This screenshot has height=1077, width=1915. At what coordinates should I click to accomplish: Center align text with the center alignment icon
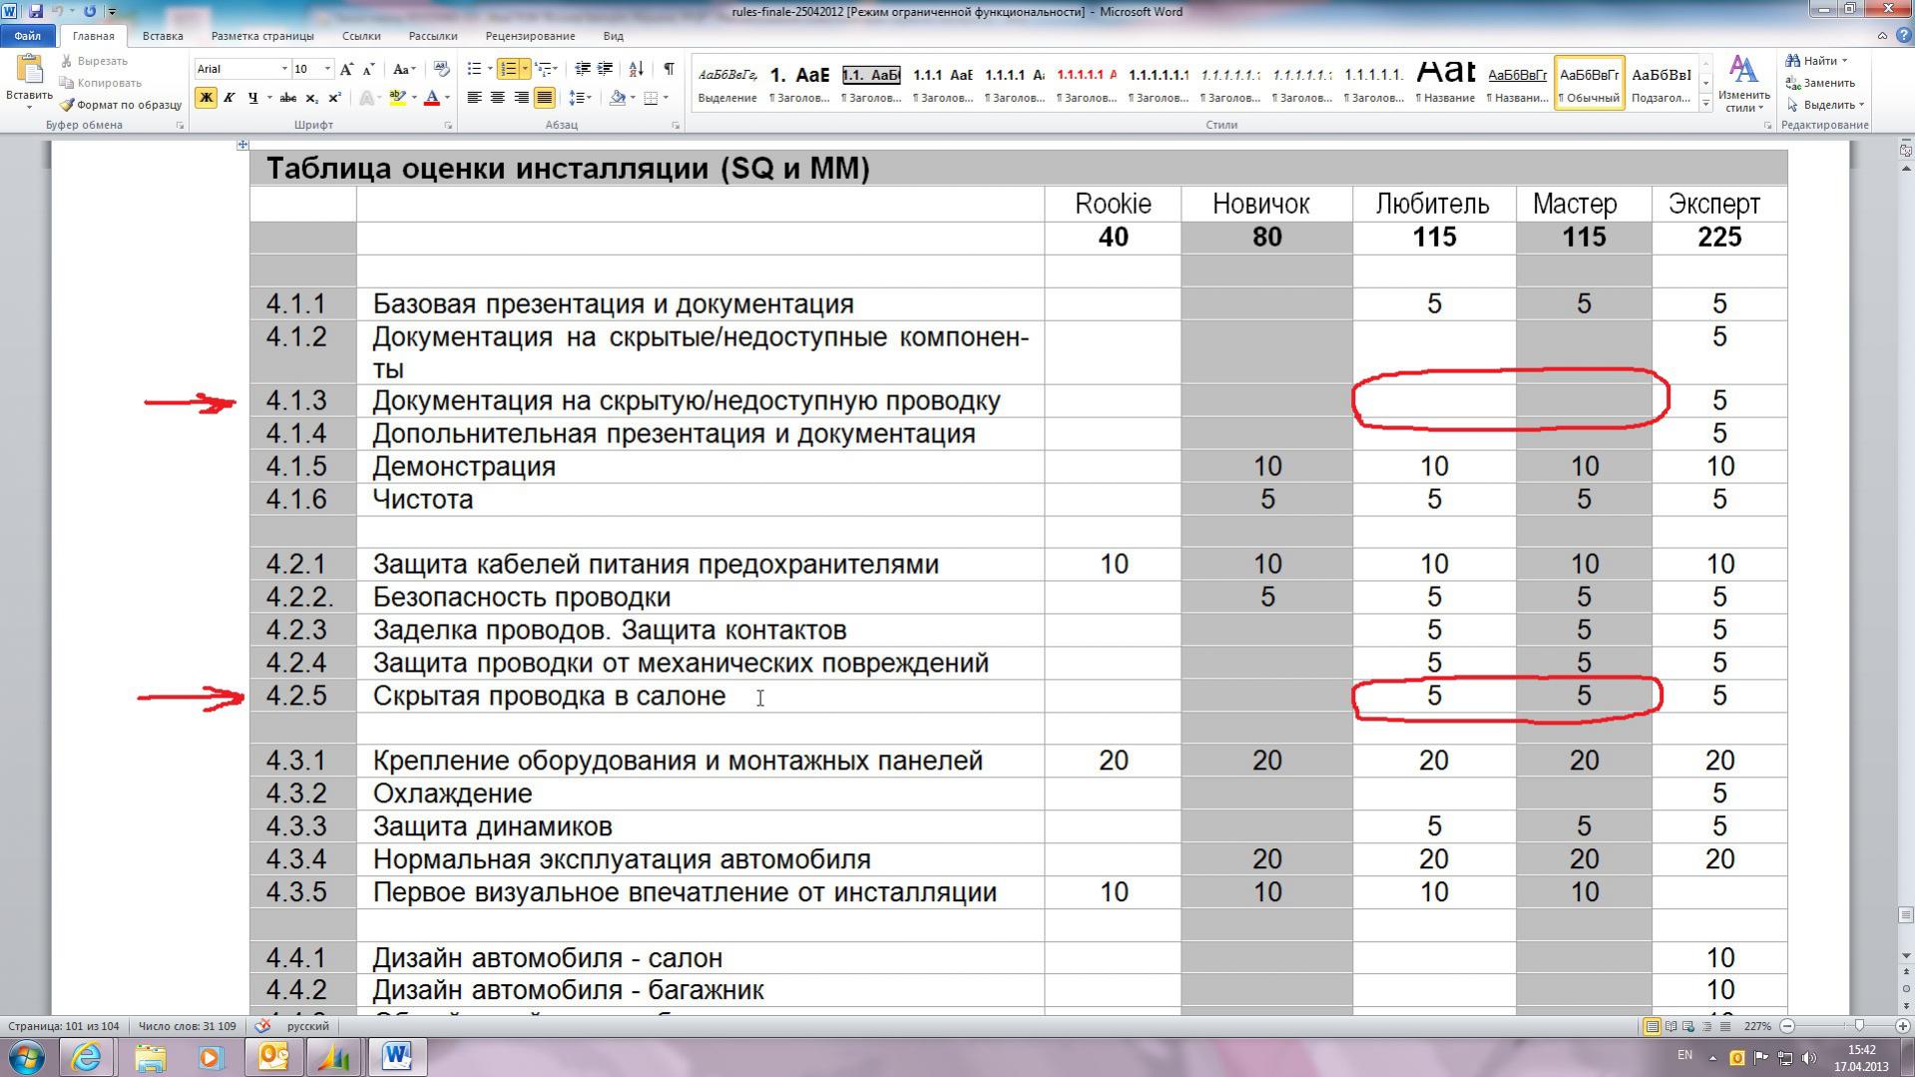coord(497,98)
